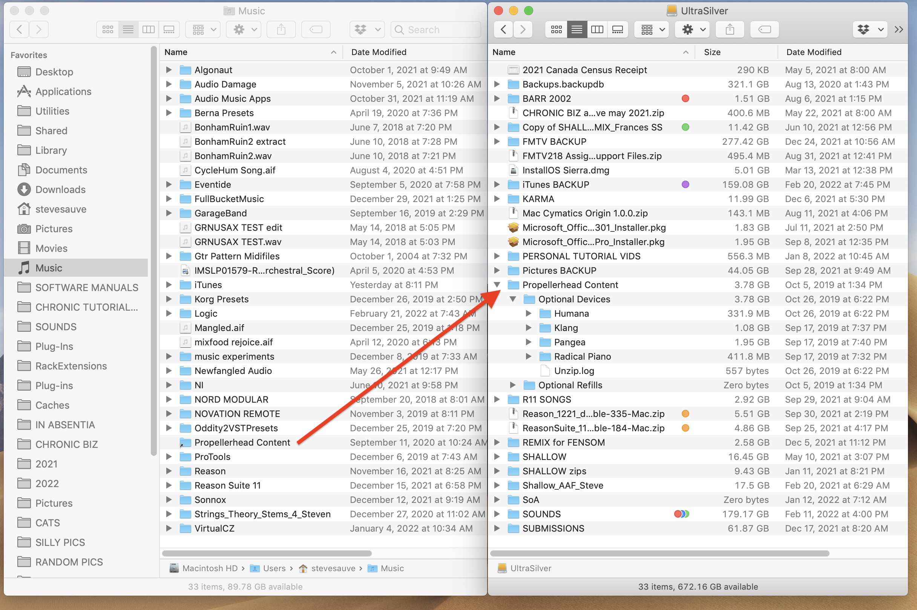Expand the Reason Suite 11 folder
Image resolution: width=917 pixels, height=610 pixels.
click(x=169, y=486)
